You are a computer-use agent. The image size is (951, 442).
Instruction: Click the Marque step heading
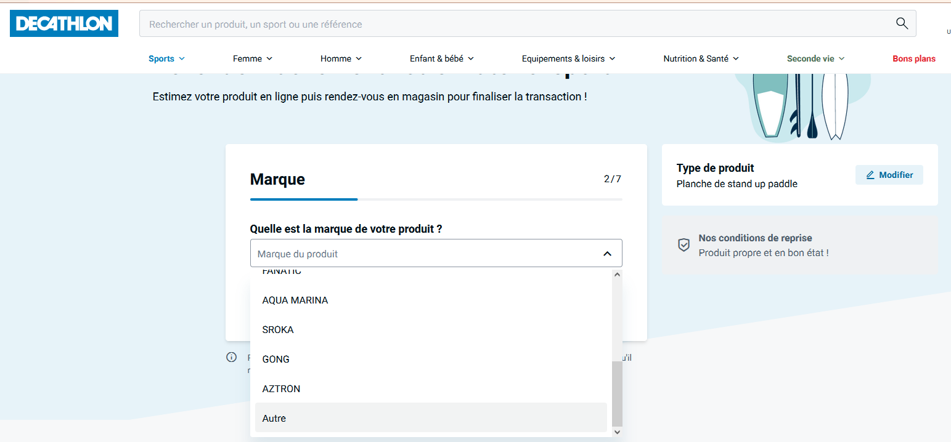277,179
